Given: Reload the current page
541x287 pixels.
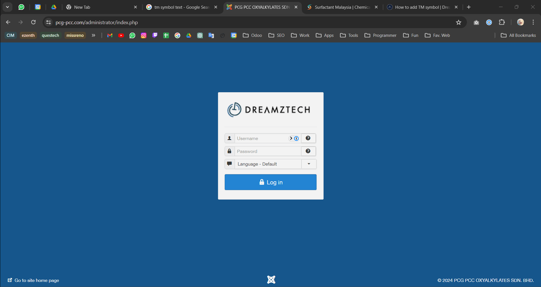Looking at the screenshot, I should pos(33,22).
